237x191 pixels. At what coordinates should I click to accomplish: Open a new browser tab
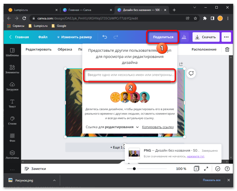click(174, 10)
